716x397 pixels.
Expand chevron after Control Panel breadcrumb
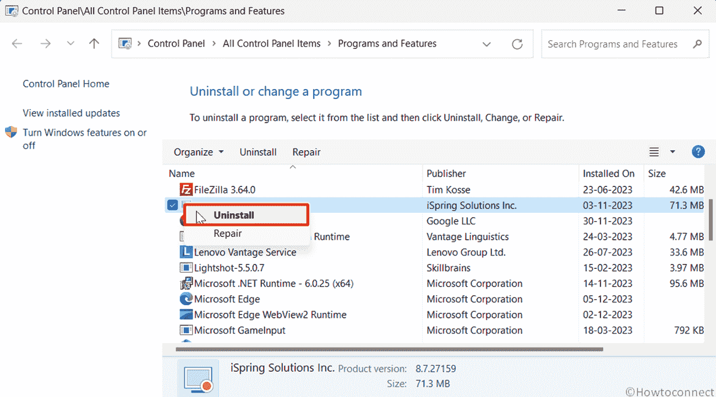[214, 44]
